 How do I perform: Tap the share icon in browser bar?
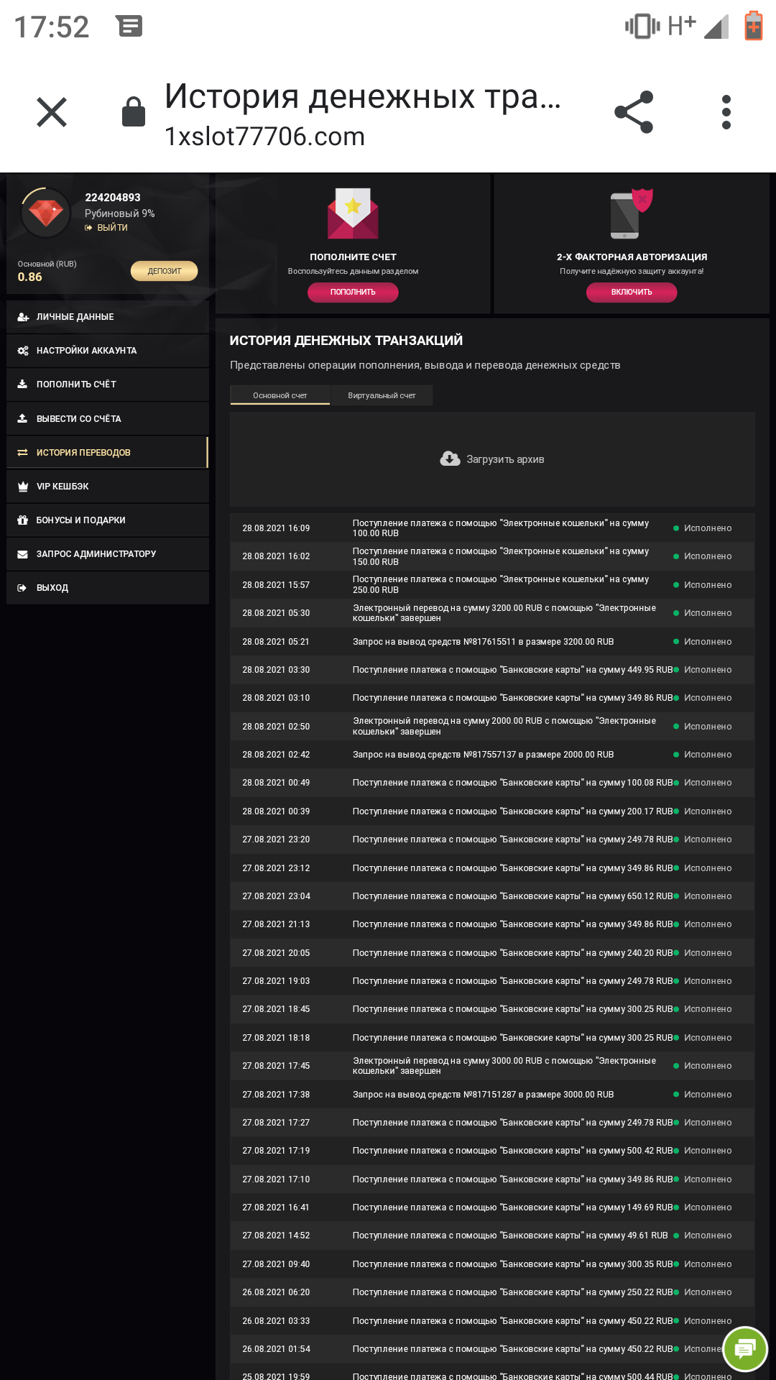tap(634, 112)
